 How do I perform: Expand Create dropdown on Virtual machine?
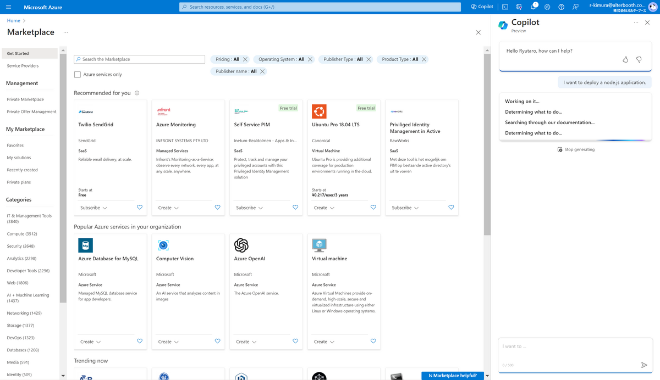click(324, 342)
